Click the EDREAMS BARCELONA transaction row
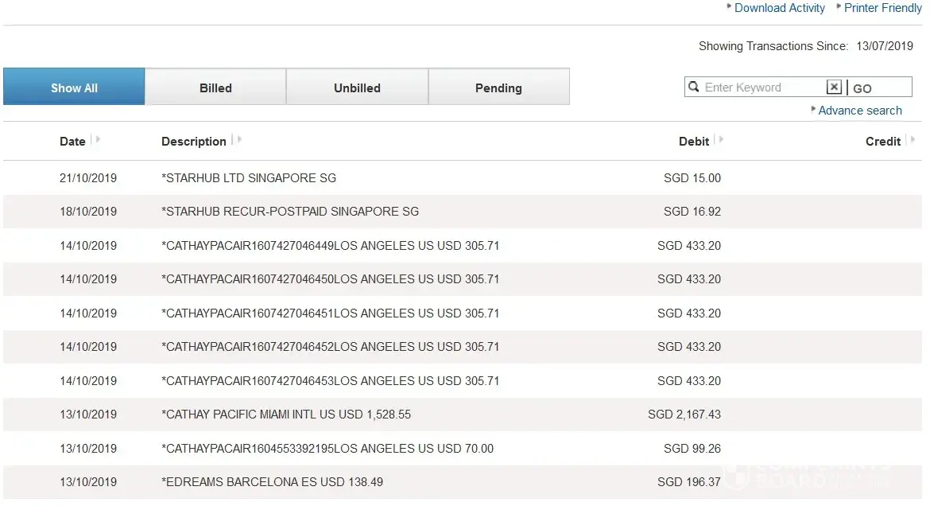 (273, 482)
